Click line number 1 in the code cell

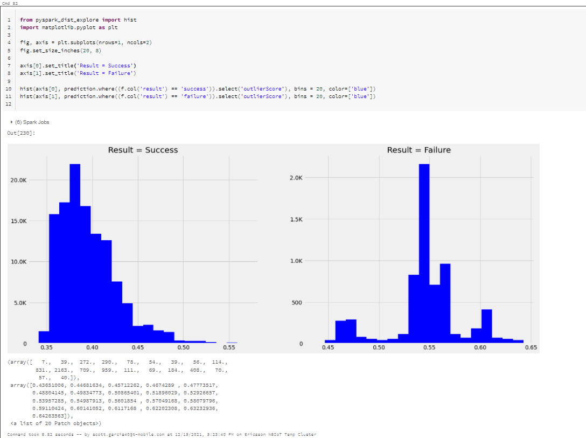click(x=9, y=19)
